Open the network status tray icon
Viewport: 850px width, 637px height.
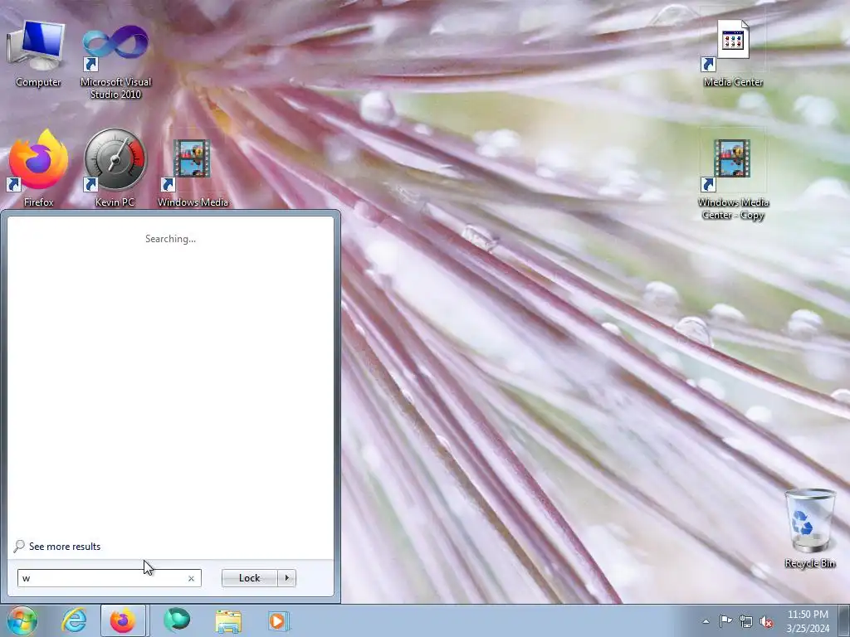point(746,621)
